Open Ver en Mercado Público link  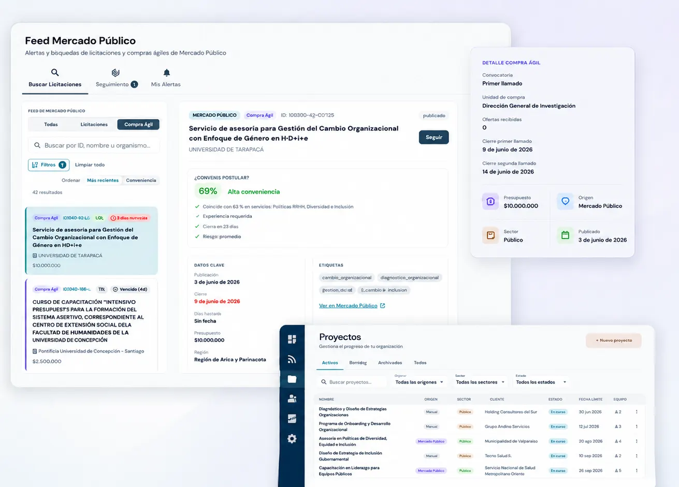[x=352, y=306]
